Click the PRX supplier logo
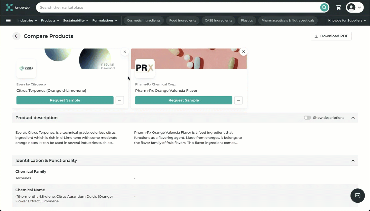 145,68
